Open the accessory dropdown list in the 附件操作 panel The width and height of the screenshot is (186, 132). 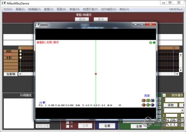(182, 110)
